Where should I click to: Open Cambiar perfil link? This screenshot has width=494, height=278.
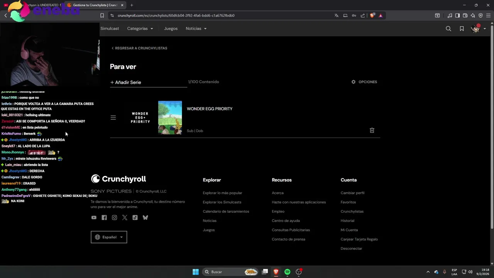click(x=352, y=193)
